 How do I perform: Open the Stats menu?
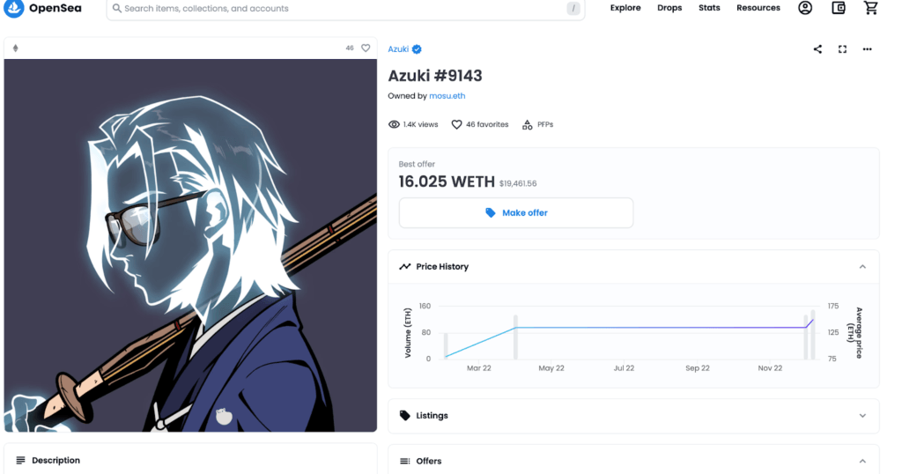[x=709, y=8]
